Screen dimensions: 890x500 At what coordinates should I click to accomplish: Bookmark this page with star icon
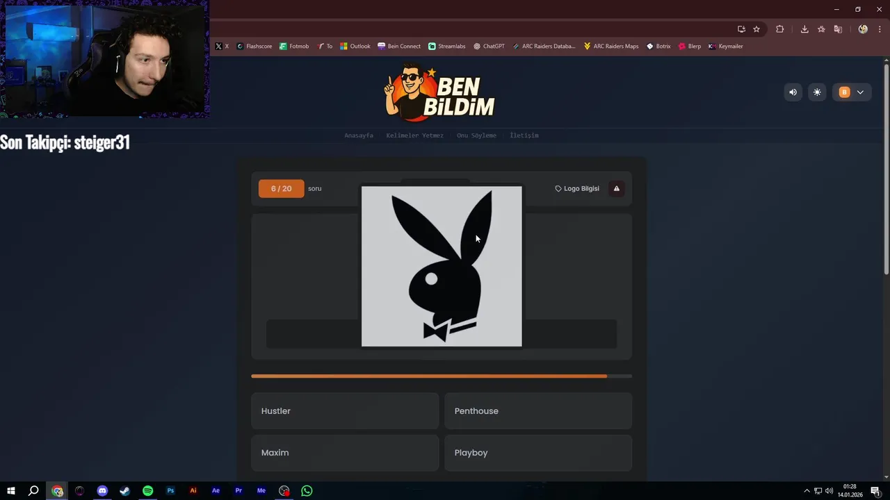coord(756,29)
